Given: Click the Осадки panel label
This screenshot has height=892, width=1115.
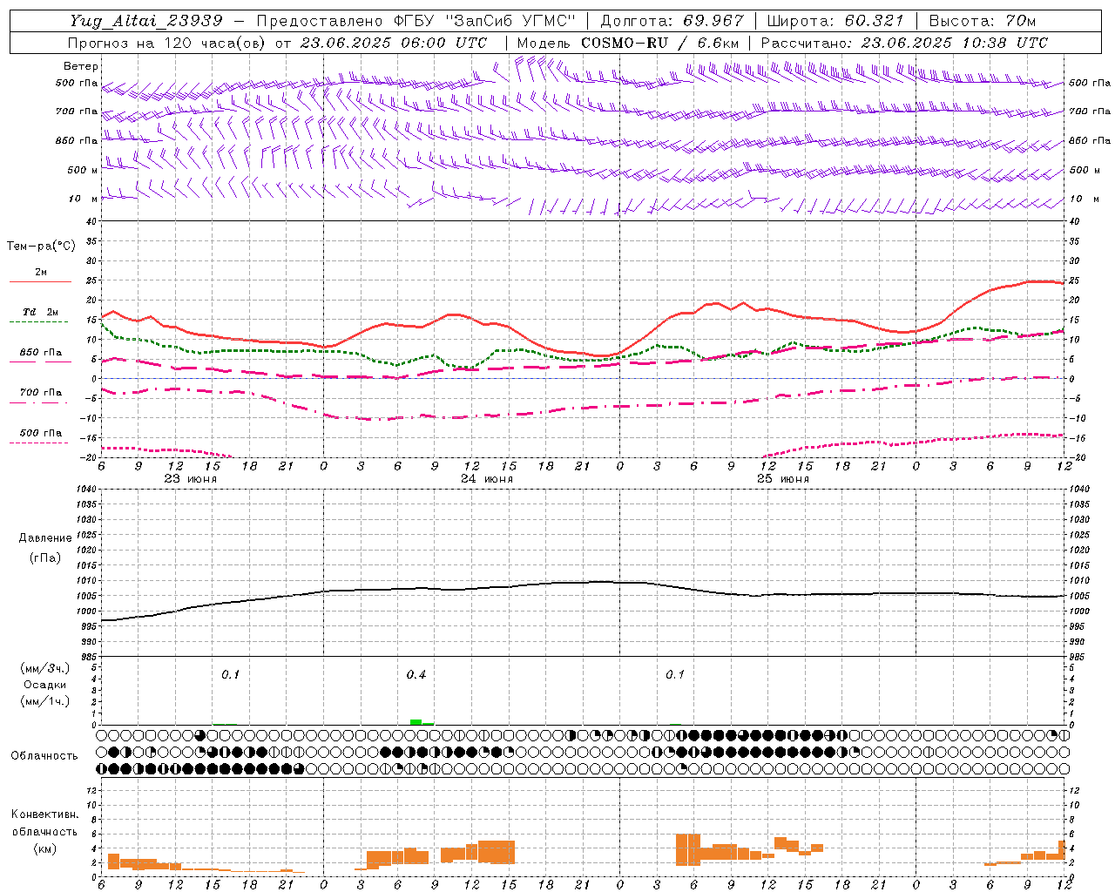Looking at the screenshot, I should click(x=45, y=685).
